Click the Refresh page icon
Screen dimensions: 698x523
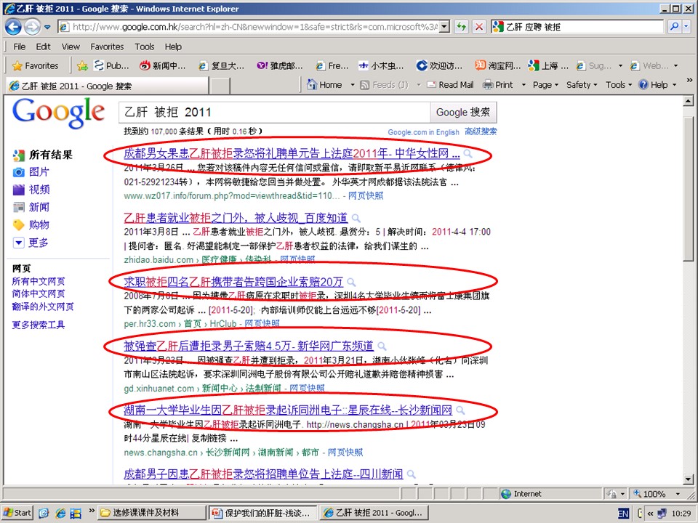click(461, 27)
